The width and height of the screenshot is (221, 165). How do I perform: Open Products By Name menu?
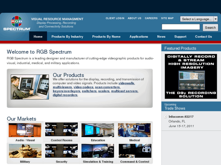point(106,37)
